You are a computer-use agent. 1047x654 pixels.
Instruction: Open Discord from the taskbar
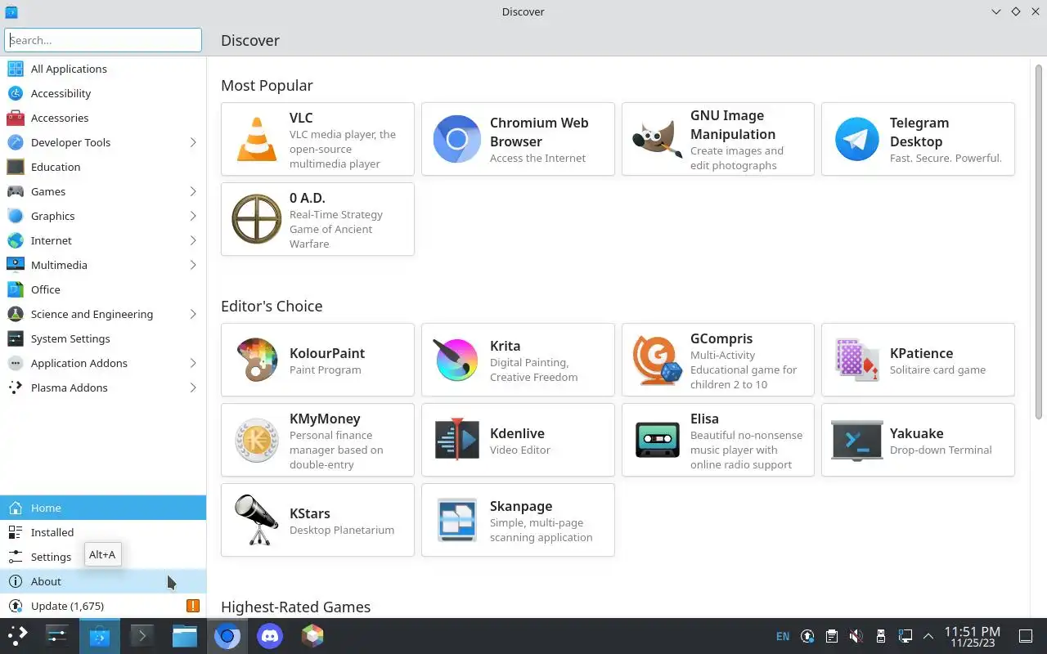(x=270, y=635)
